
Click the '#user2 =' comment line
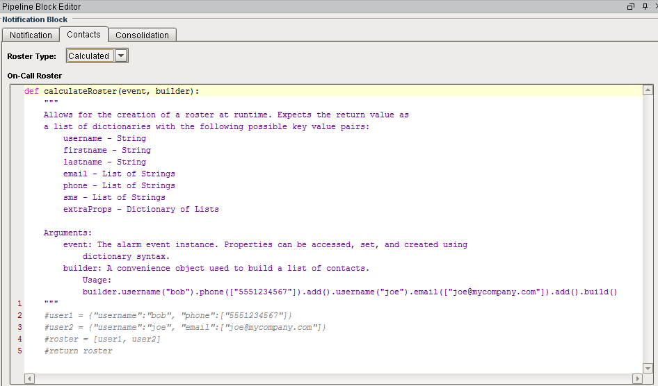(x=185, y=327)
